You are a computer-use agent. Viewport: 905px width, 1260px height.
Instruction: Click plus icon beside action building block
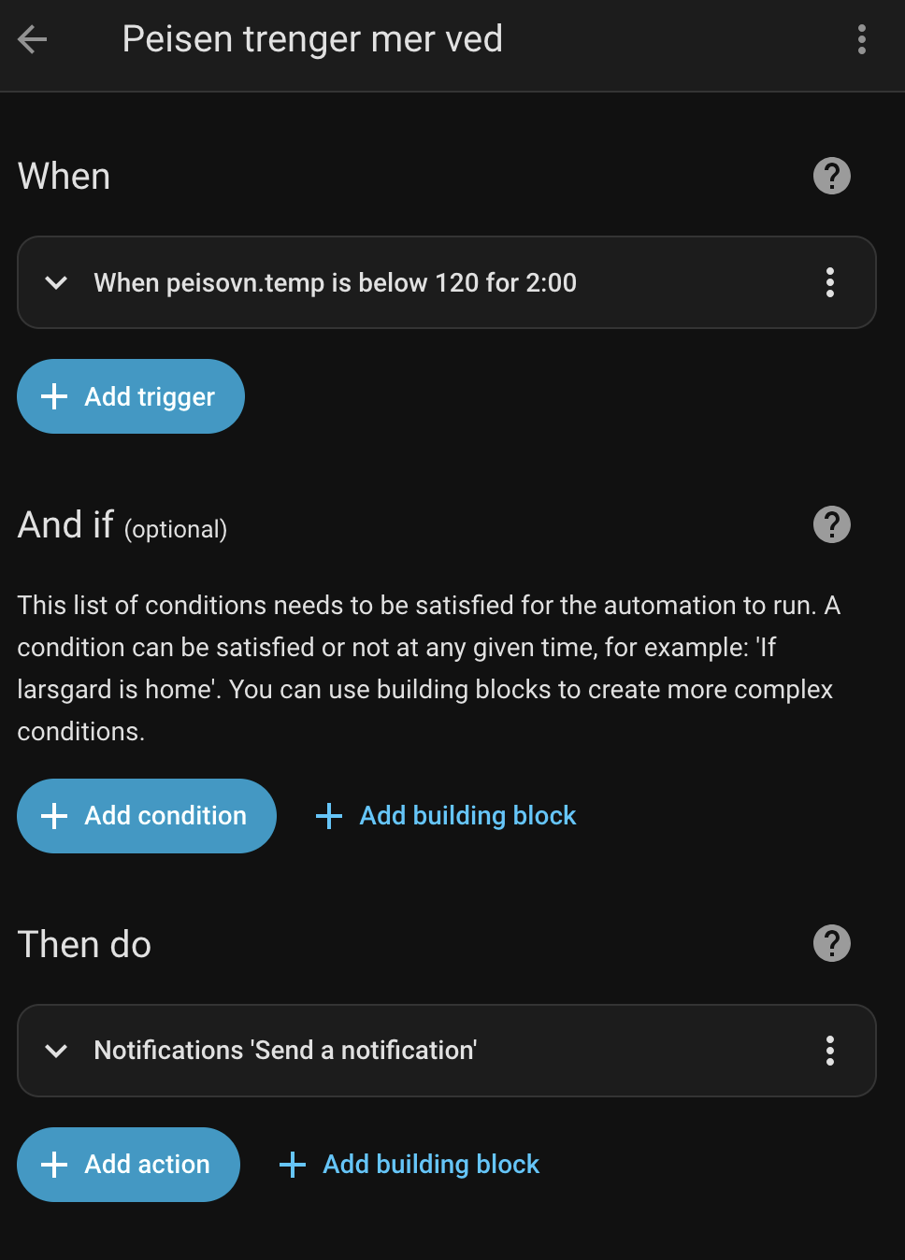coord(293,1165)
